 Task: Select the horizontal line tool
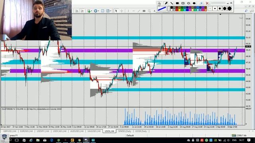[133, 11]
